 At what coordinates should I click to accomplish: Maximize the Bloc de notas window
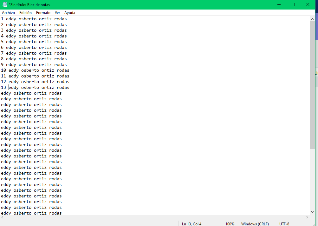coord(293,4)
